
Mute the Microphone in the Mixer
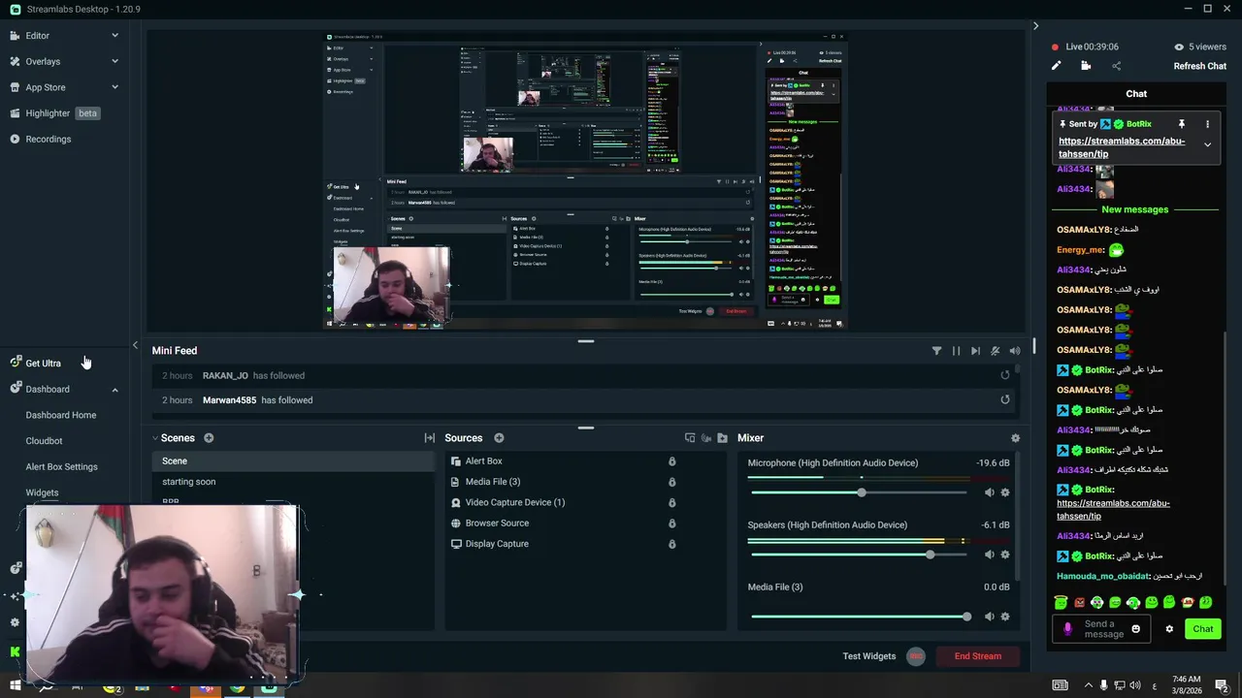pyautogui.click(x=989, y=492)
